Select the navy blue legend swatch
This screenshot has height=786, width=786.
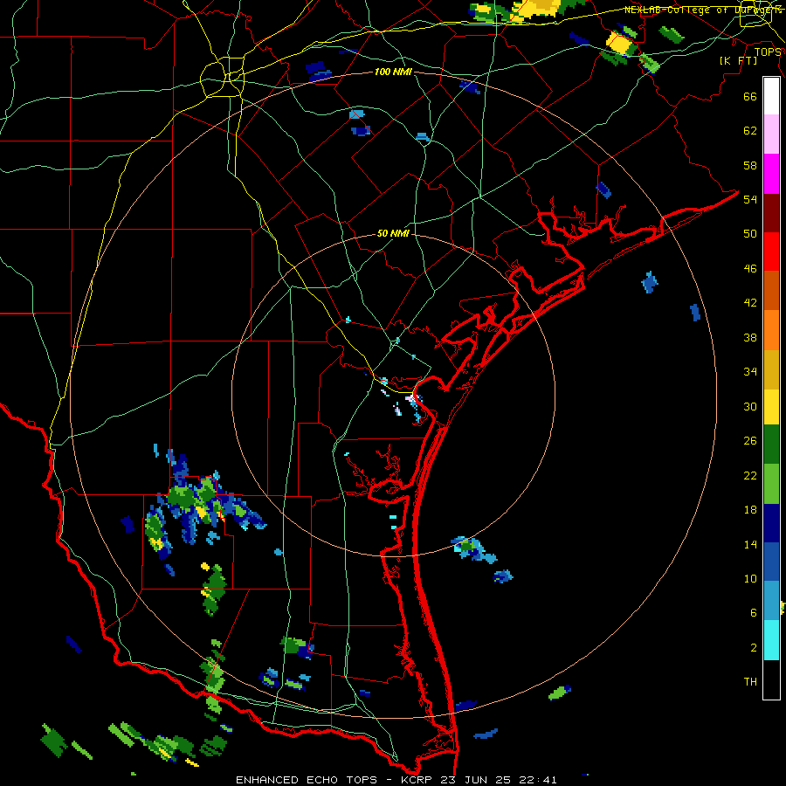[x=771, y=523]
